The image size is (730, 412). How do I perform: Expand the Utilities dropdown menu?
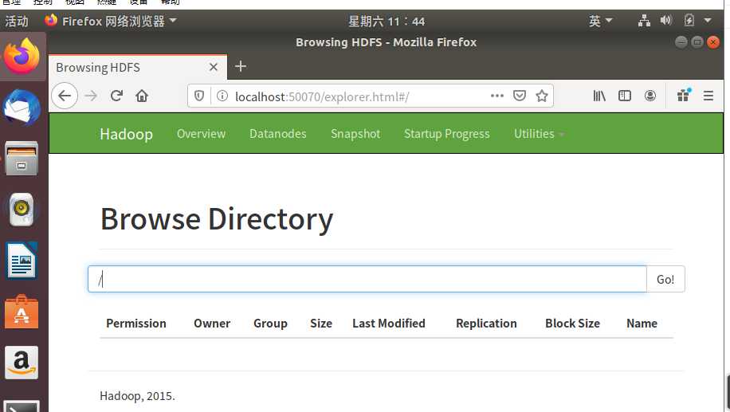click(539, 134)
